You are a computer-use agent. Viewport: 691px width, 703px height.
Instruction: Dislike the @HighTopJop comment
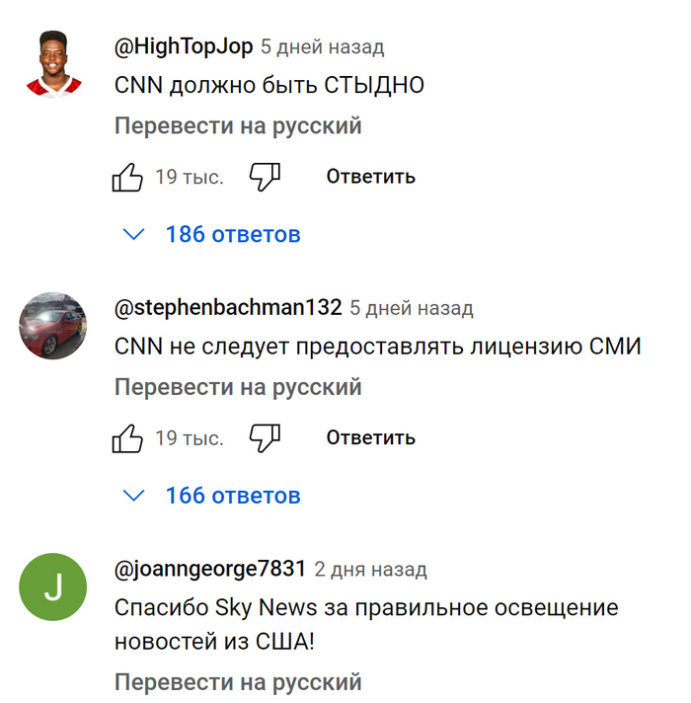pos(265,178)
